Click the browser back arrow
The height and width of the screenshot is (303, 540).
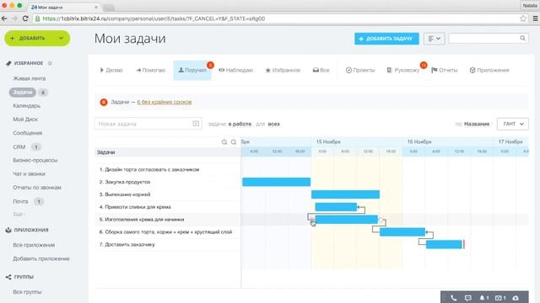(4, 19)
